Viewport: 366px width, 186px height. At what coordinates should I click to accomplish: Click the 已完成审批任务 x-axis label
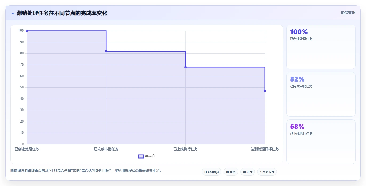pos(106,149)
